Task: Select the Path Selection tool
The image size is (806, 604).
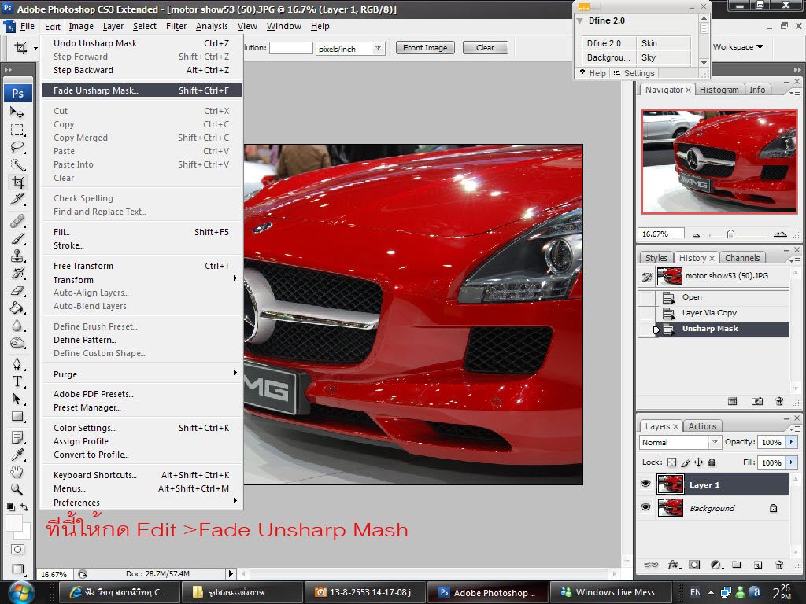Action: point(17,399)
